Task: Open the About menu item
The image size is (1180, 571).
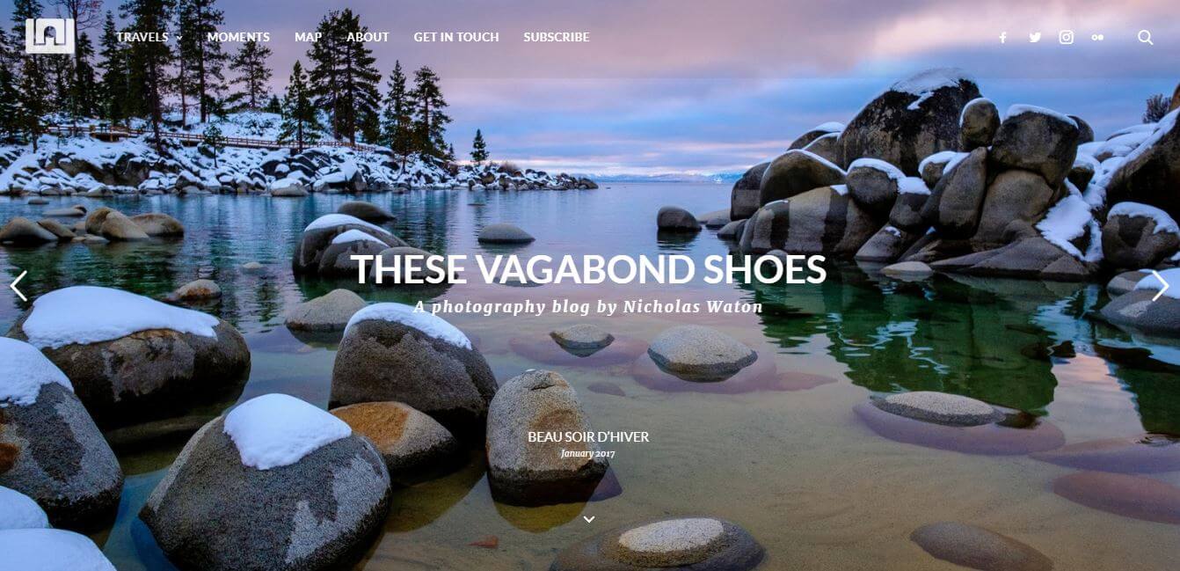Action: click(x=368, y=37)
